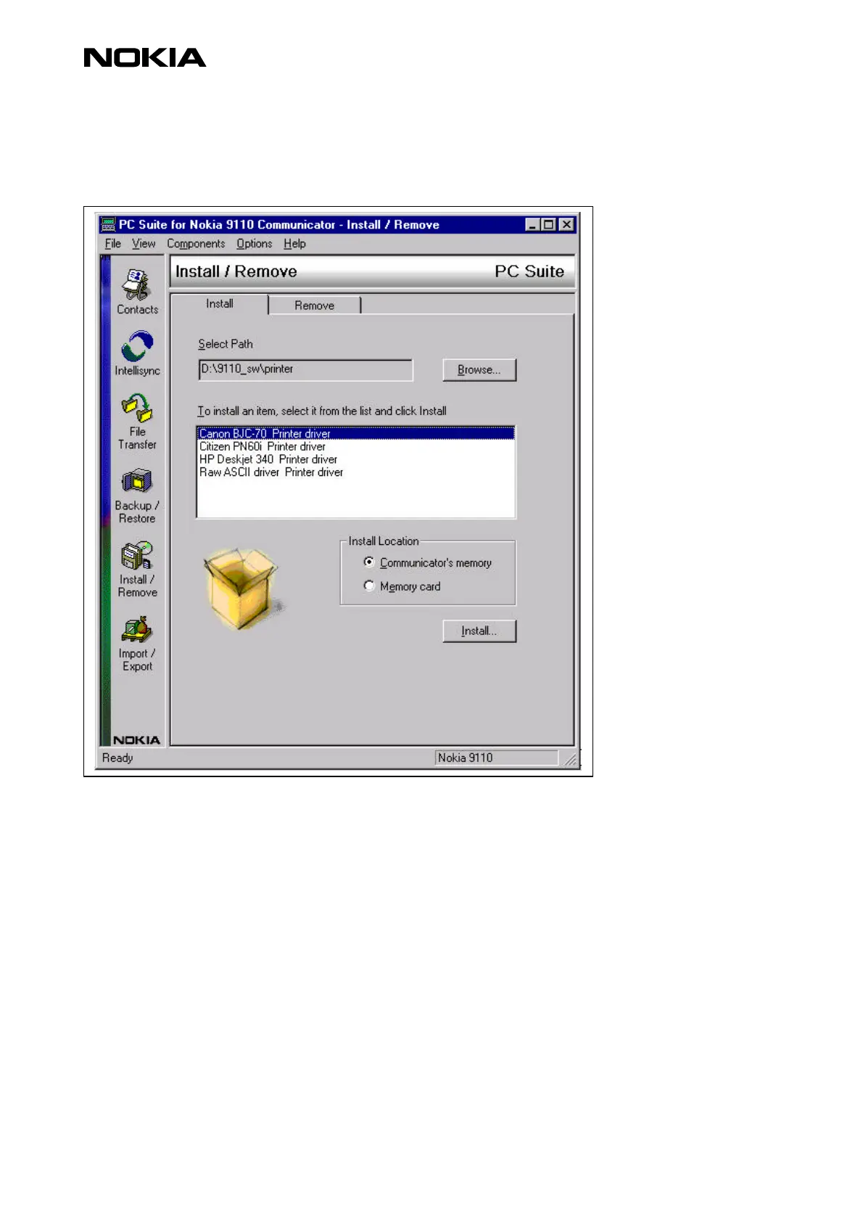Choose Memory card as install location
This screenshot has width=863, height=1222.
[x=402, y=586]
